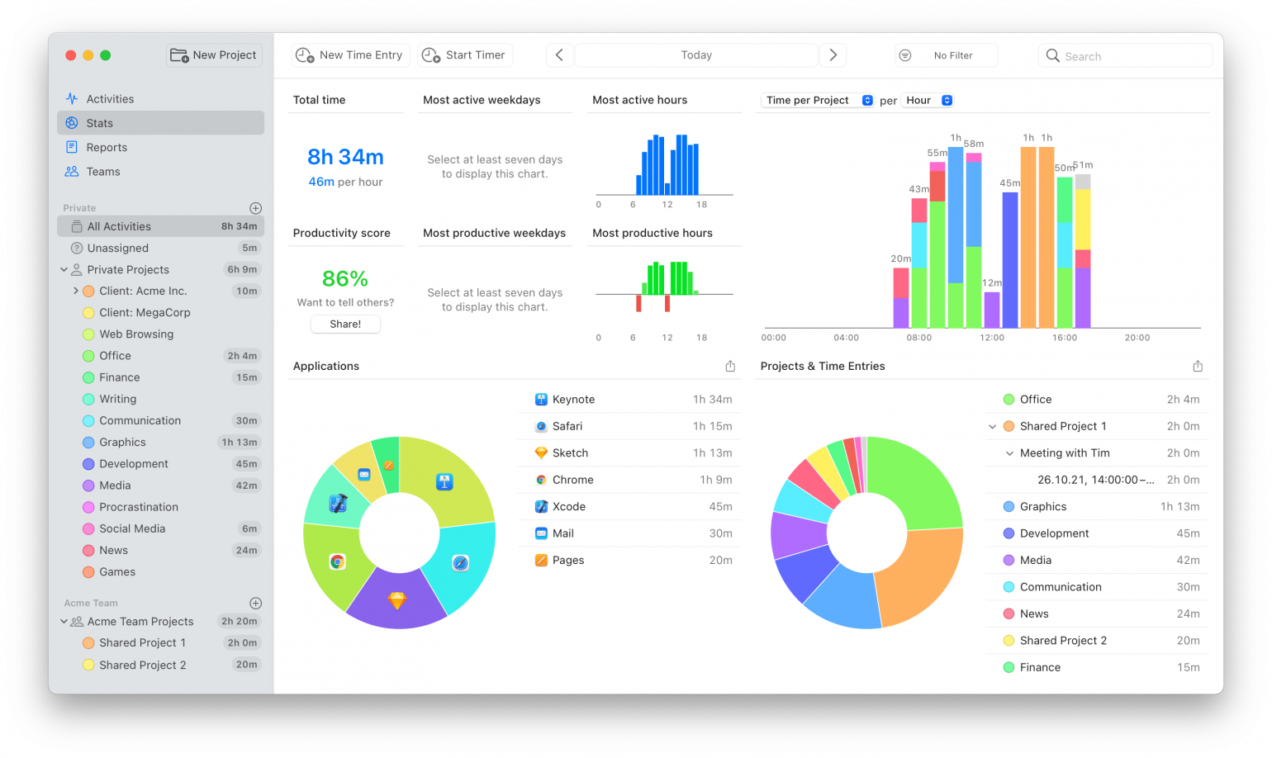Collapse the Private Projects group
This screenshot has width=1272, height=758.
pyautogui.click(x=64, y=269)
